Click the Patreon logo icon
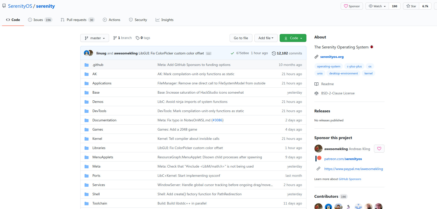This screenshot has width=437, height=209. (x=318, y=158)
